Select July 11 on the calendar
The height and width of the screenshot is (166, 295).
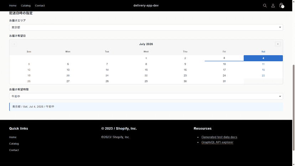click(x=263, y=64)
